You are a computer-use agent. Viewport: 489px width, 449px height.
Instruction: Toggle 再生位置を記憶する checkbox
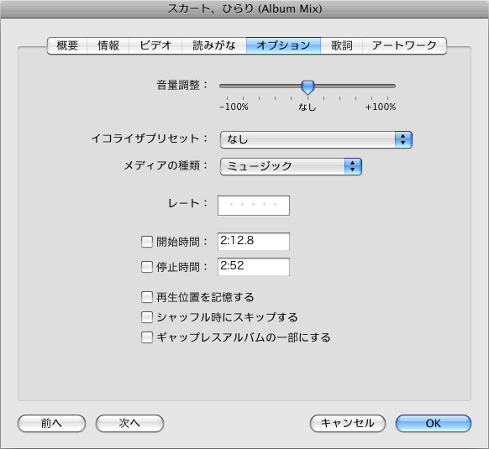pos(146,297)
